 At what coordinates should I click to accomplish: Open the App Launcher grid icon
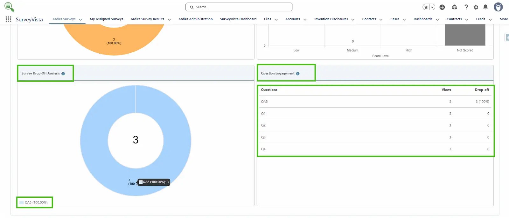click(9, 19)
